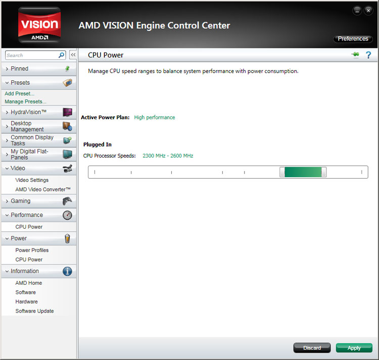379x360 pixels.
Task: Click the Add Preset link
Action: pos(20,94)
